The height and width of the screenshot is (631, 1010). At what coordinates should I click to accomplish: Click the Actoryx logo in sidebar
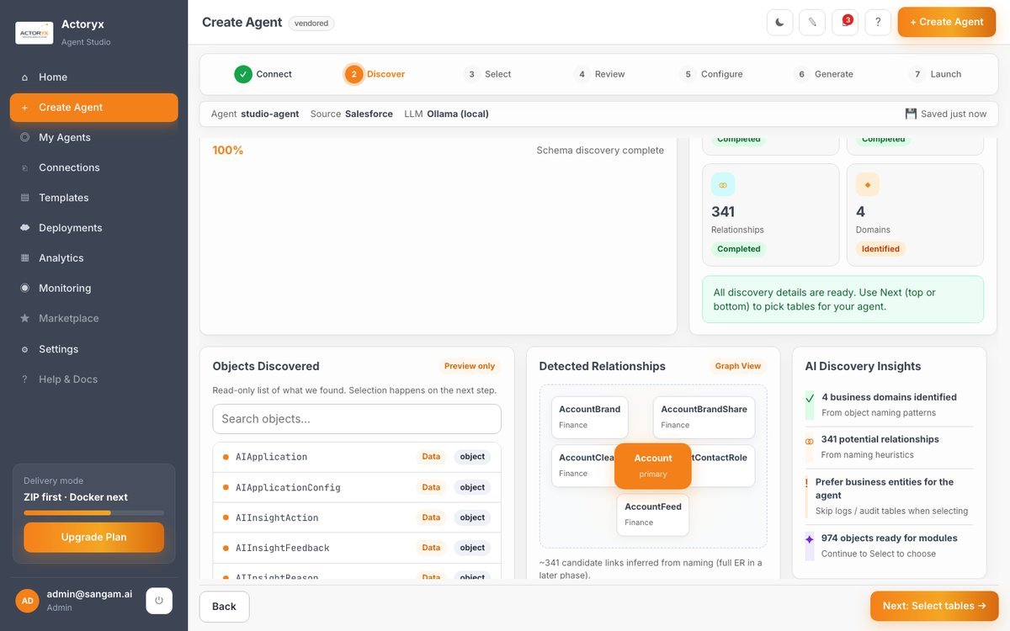(35, 33)
